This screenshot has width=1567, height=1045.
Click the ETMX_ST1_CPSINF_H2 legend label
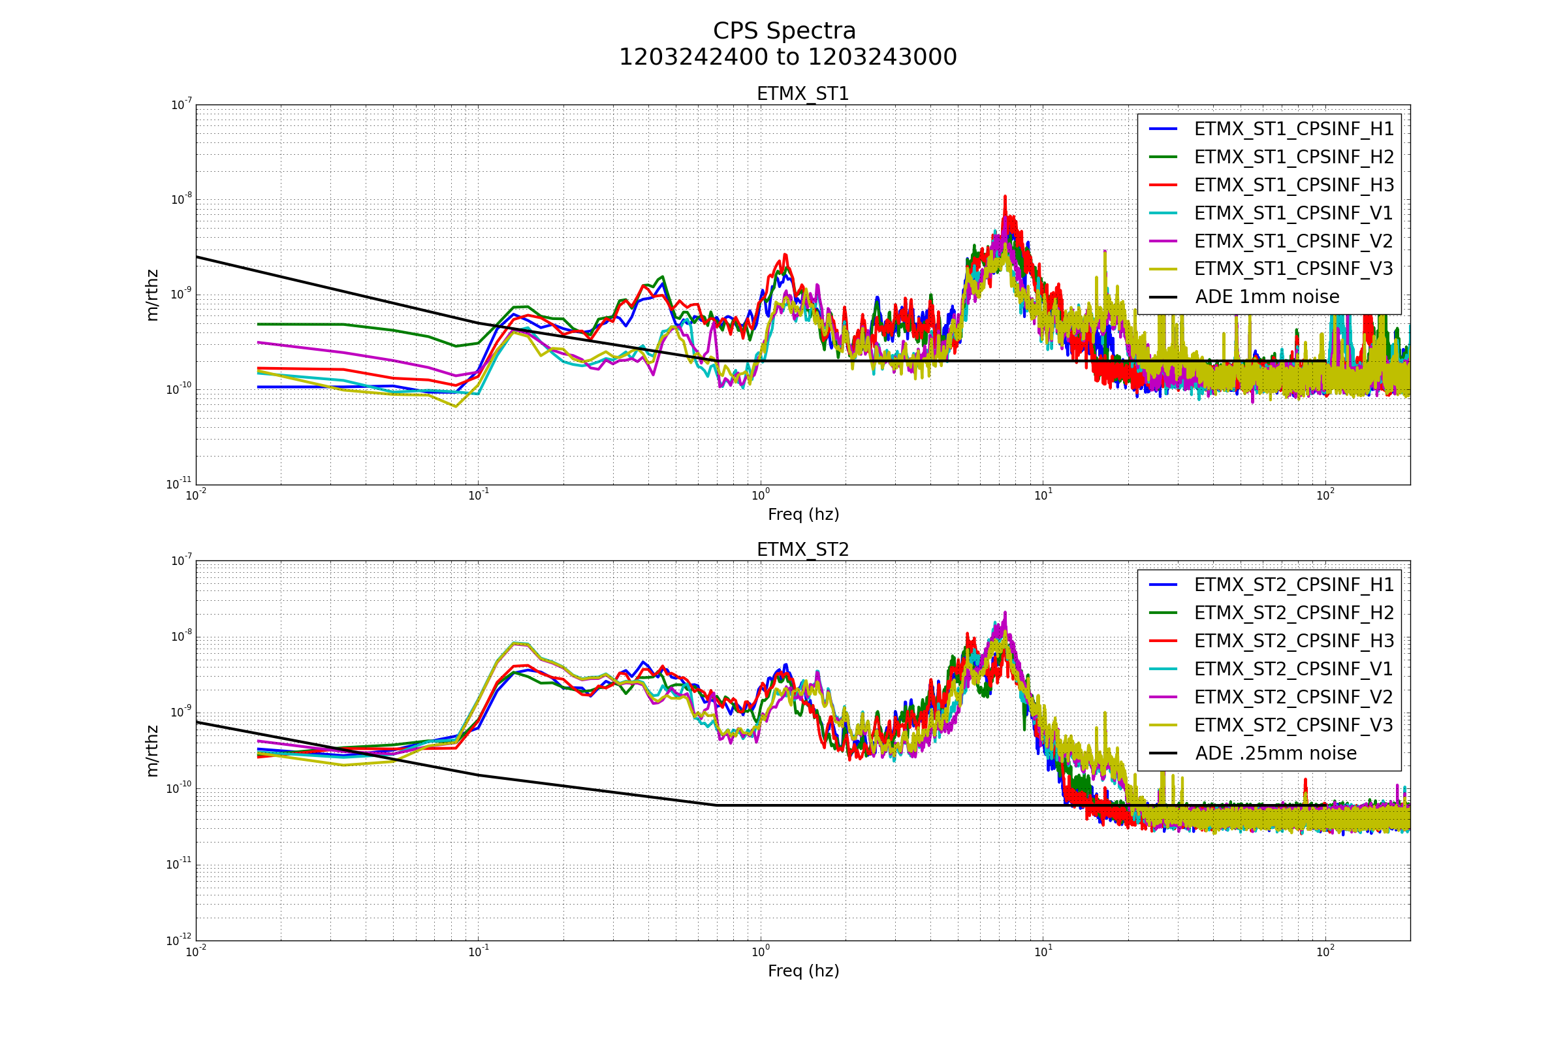pyautogui.click(x=1293, y=157)
